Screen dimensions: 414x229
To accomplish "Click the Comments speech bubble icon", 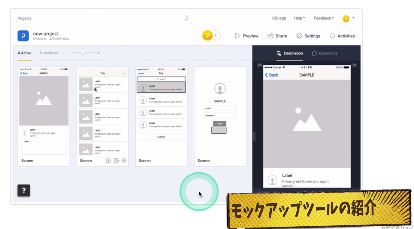I will click(314, 53).
